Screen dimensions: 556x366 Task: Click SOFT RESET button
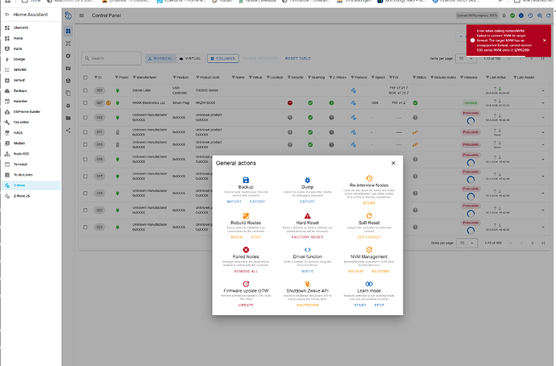tap(369, 237)
